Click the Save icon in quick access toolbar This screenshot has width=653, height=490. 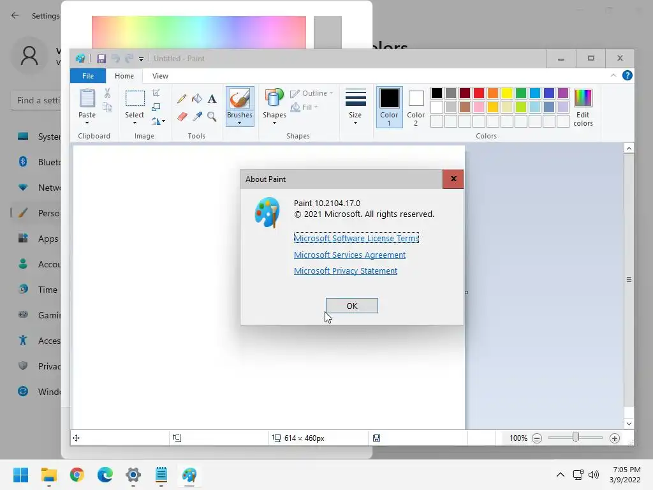pos(101,59)
